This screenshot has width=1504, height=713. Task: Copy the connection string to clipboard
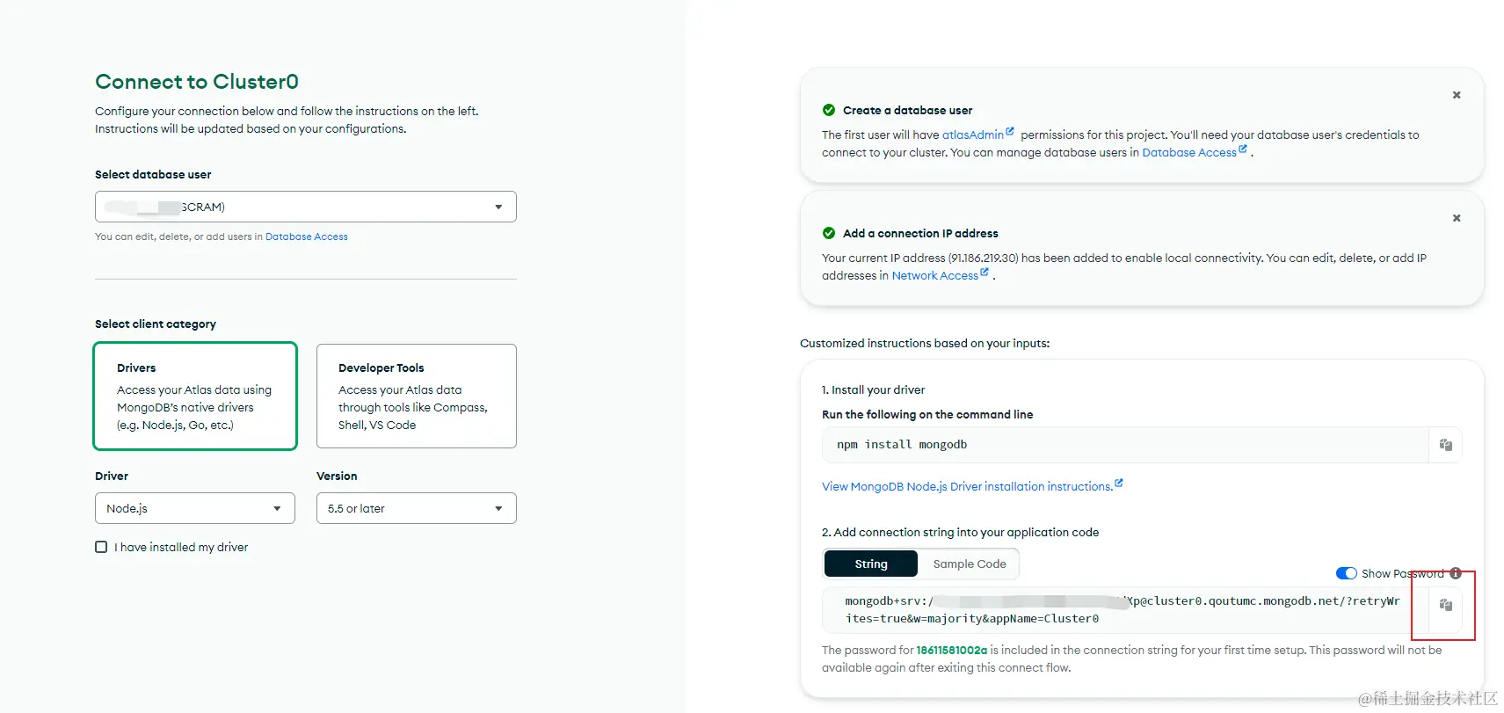(1445, 605)
